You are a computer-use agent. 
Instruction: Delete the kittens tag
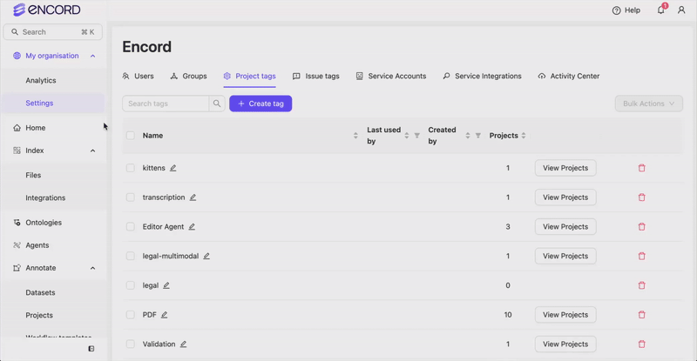[641, 168]
